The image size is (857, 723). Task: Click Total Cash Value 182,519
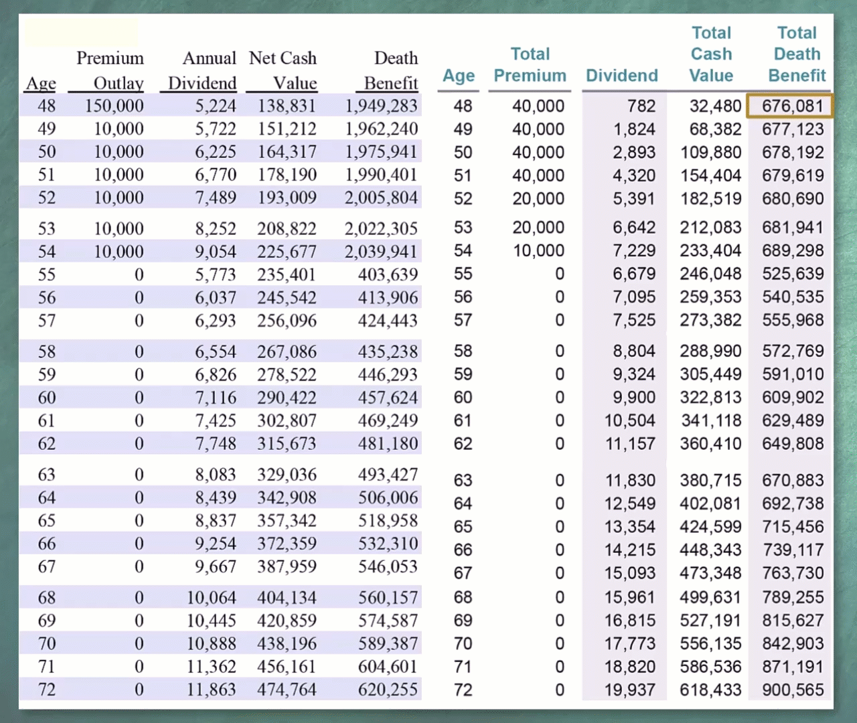(710, 199)
